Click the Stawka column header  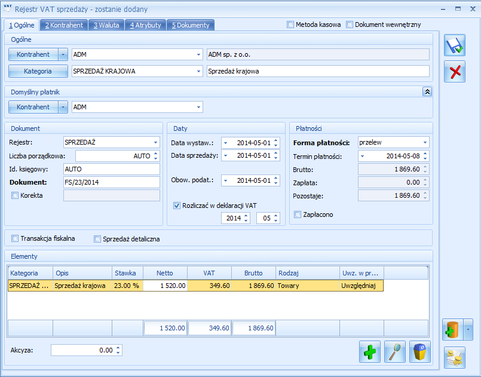point(127,273)
